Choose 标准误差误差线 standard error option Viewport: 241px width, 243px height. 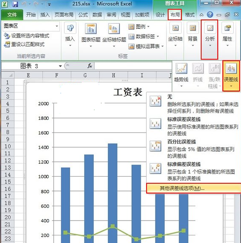194,126
